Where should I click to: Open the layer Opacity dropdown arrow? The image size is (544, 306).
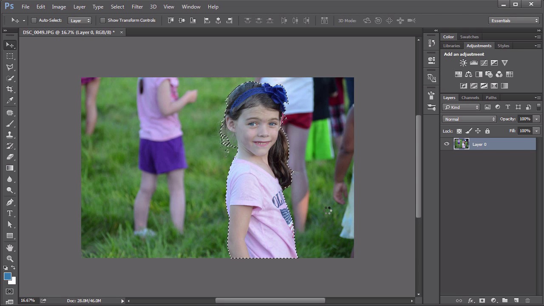(536, 119)
